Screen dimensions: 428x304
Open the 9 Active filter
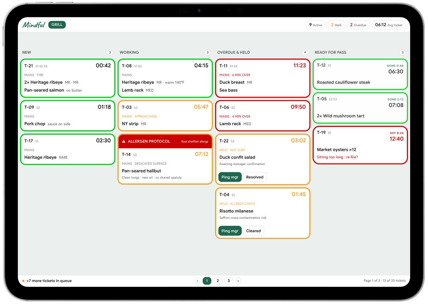(x=315, y=25)
